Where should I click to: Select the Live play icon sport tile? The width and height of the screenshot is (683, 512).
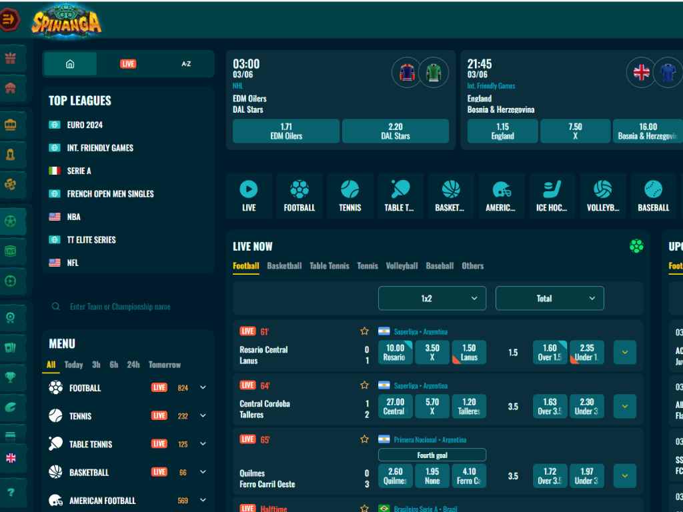249,195
